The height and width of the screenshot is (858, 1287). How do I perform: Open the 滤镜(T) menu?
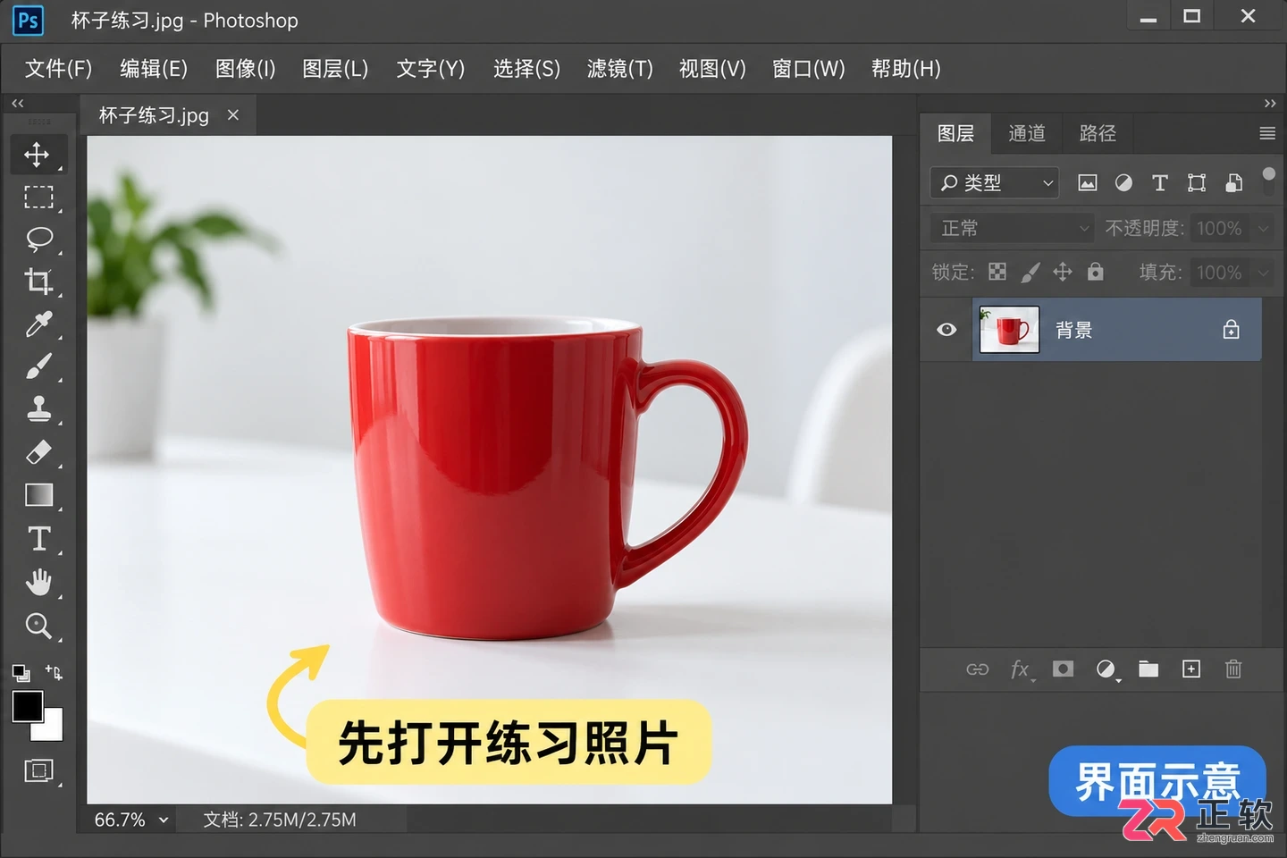[x=620, y=69]
